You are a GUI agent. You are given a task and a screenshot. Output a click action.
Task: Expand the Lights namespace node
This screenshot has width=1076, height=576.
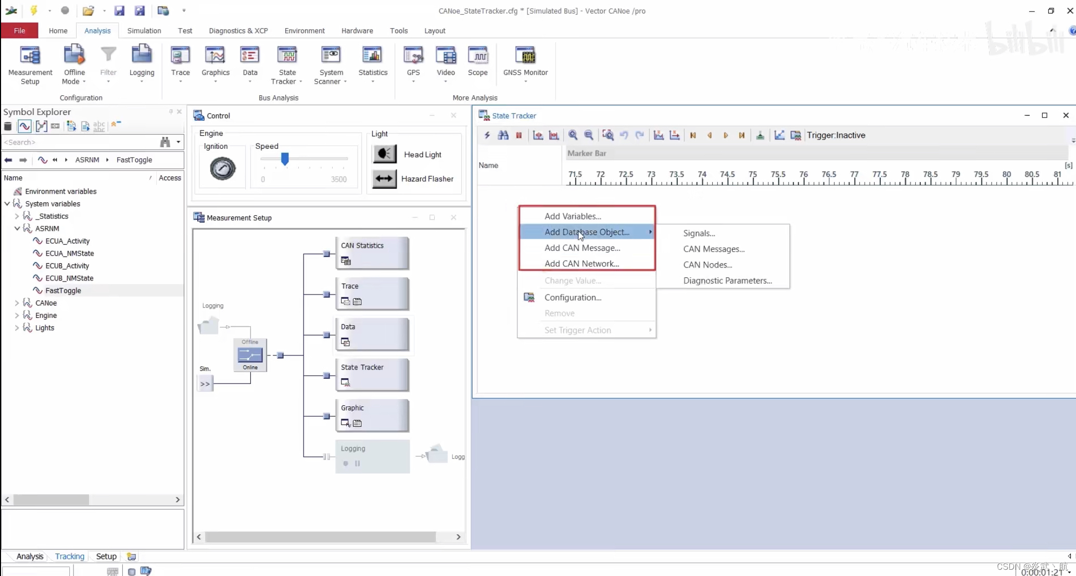click(x=17, y=328)
